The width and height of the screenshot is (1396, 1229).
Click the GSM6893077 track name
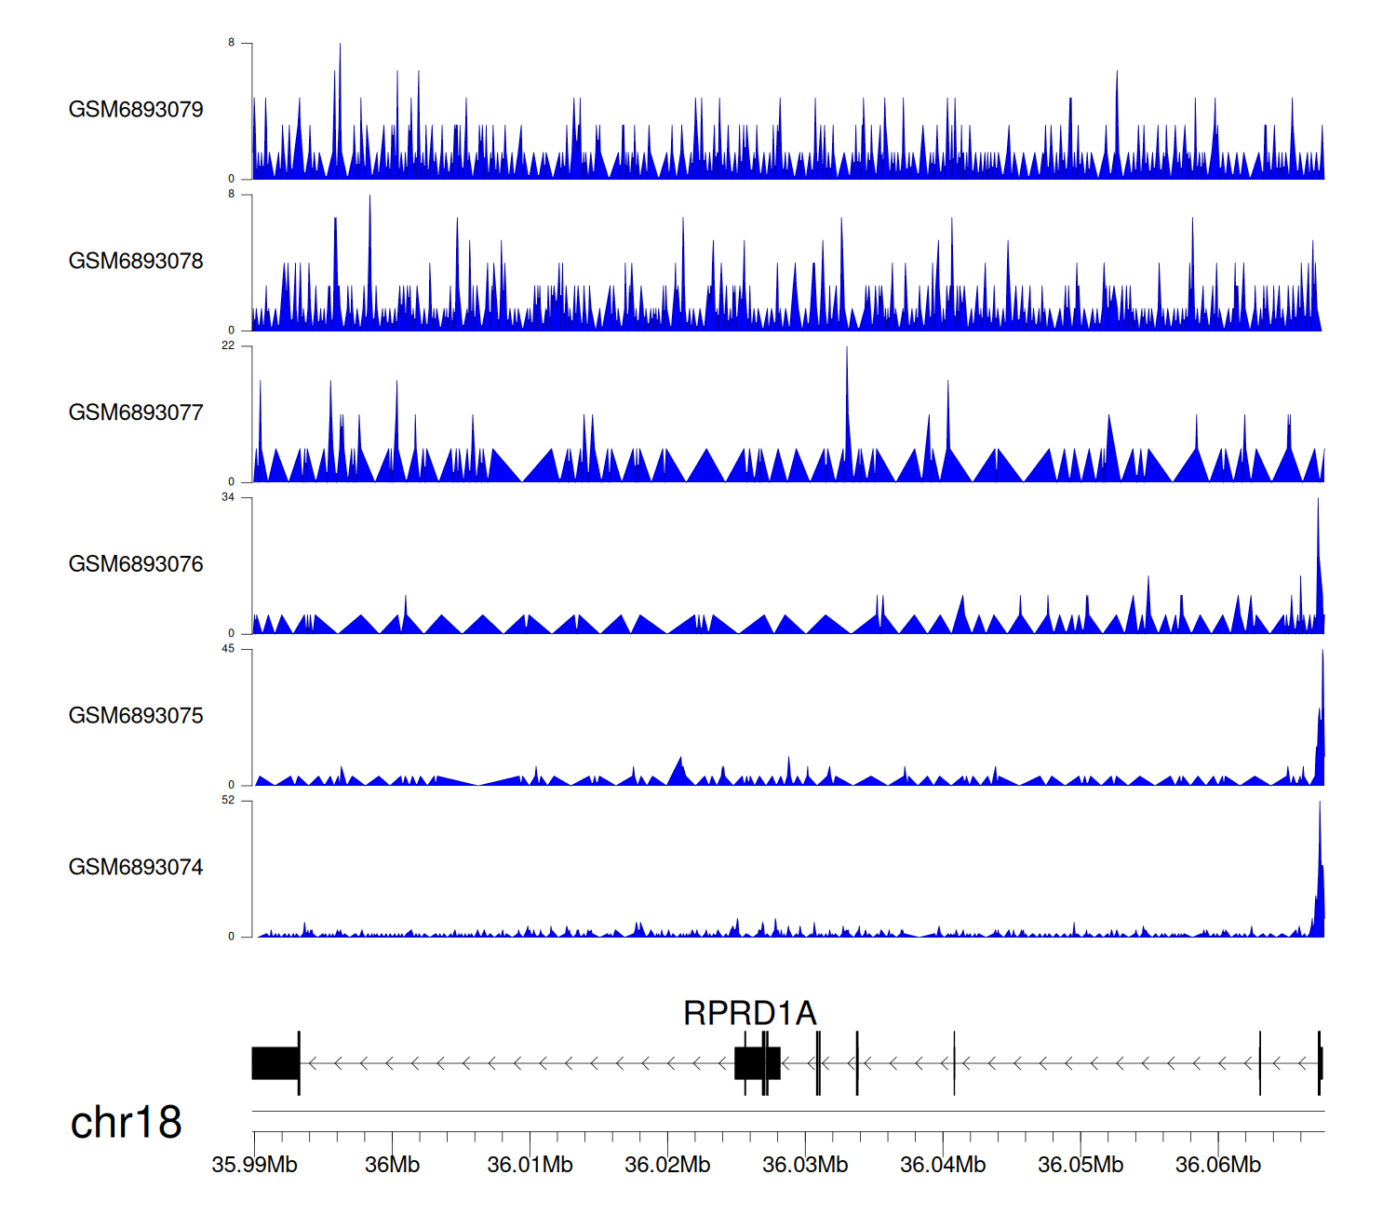click(x=136, y=413)
